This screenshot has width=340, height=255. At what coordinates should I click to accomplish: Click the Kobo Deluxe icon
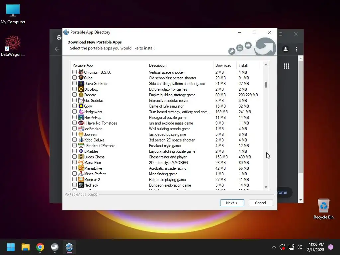tap(81, 140)
